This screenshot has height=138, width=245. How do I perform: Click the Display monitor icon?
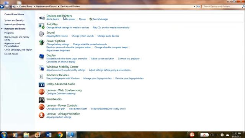pyautogui.click(x=42, y=57)
